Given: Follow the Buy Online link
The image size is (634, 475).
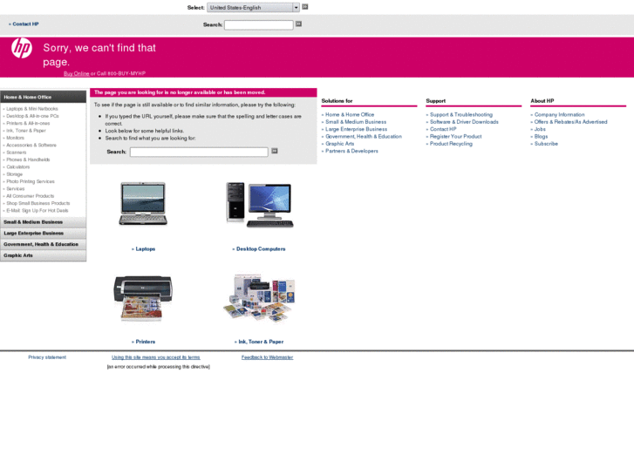Looking at the screenshot, I should [77, 73].
